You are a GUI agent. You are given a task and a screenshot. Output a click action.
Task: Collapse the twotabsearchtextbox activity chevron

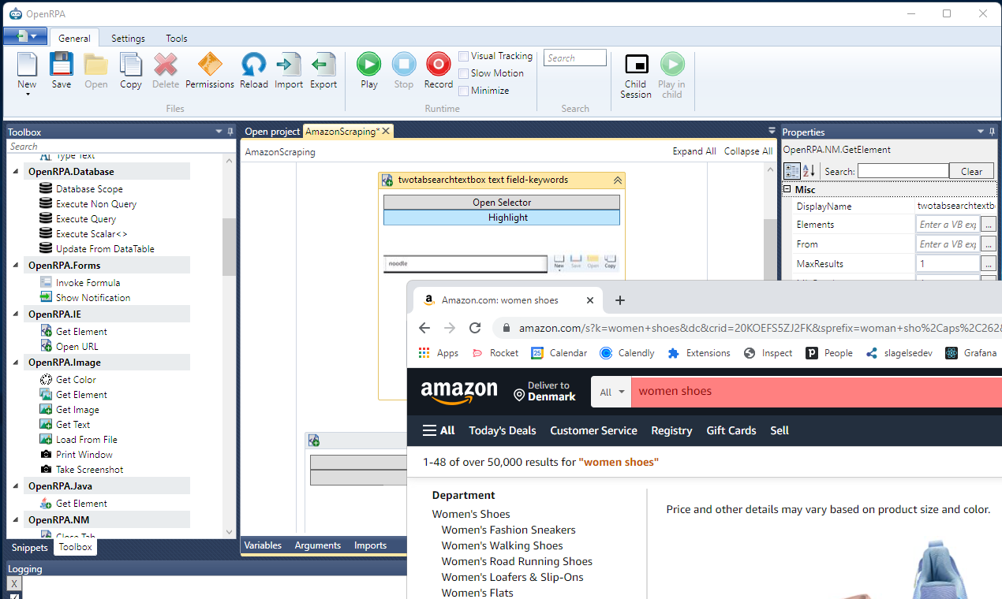(x=618, y=180)
